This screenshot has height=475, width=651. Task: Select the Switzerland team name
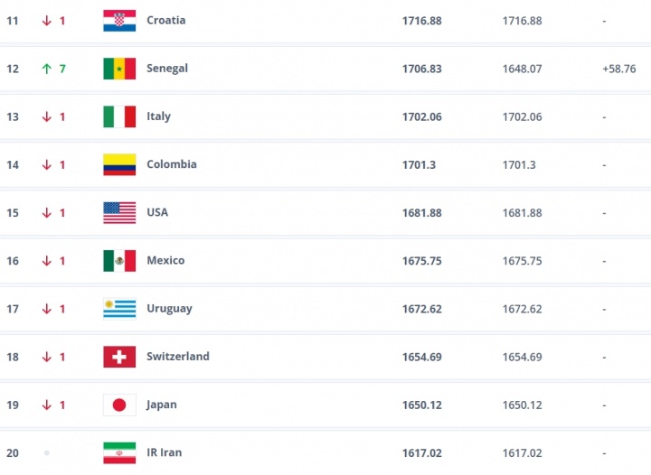point(177,357)
